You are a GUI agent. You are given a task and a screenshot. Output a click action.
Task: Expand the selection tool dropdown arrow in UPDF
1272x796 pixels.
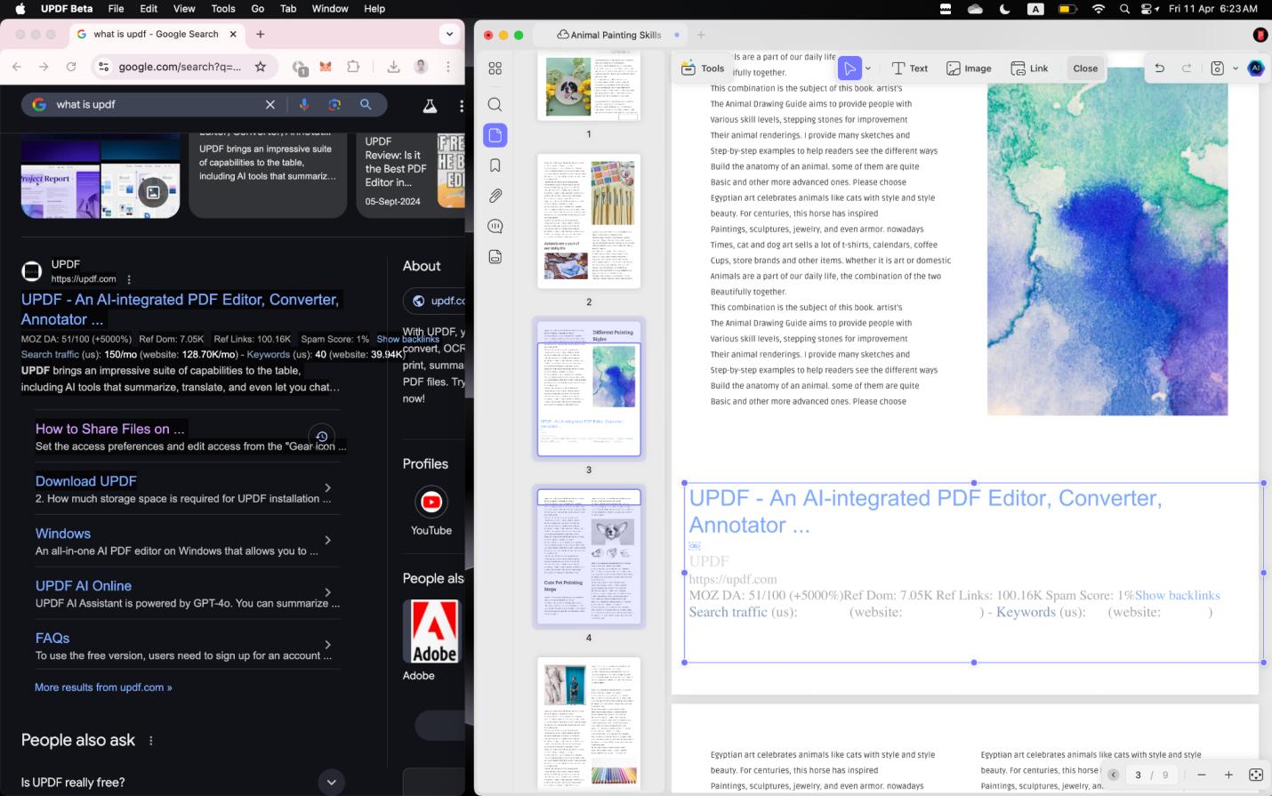[868, 68]
